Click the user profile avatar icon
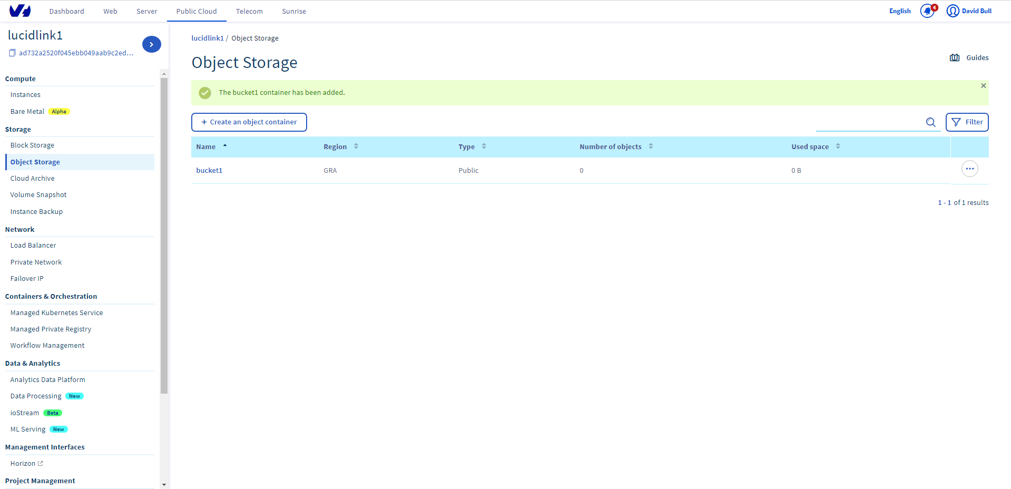The image size is (1011, 489). coord(953,11)
